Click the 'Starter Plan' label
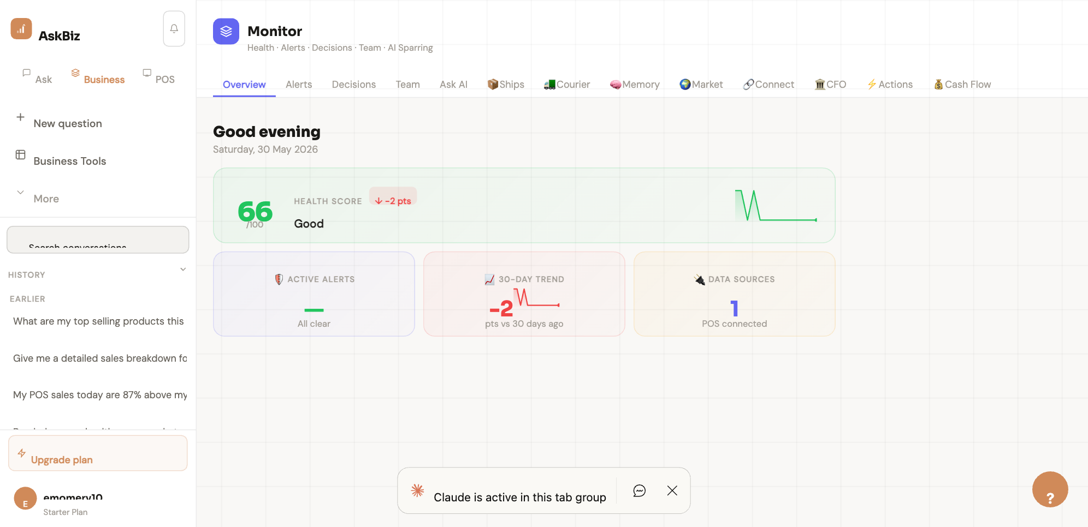Screen dimensions: 1088x527 (x=66, y=512)
